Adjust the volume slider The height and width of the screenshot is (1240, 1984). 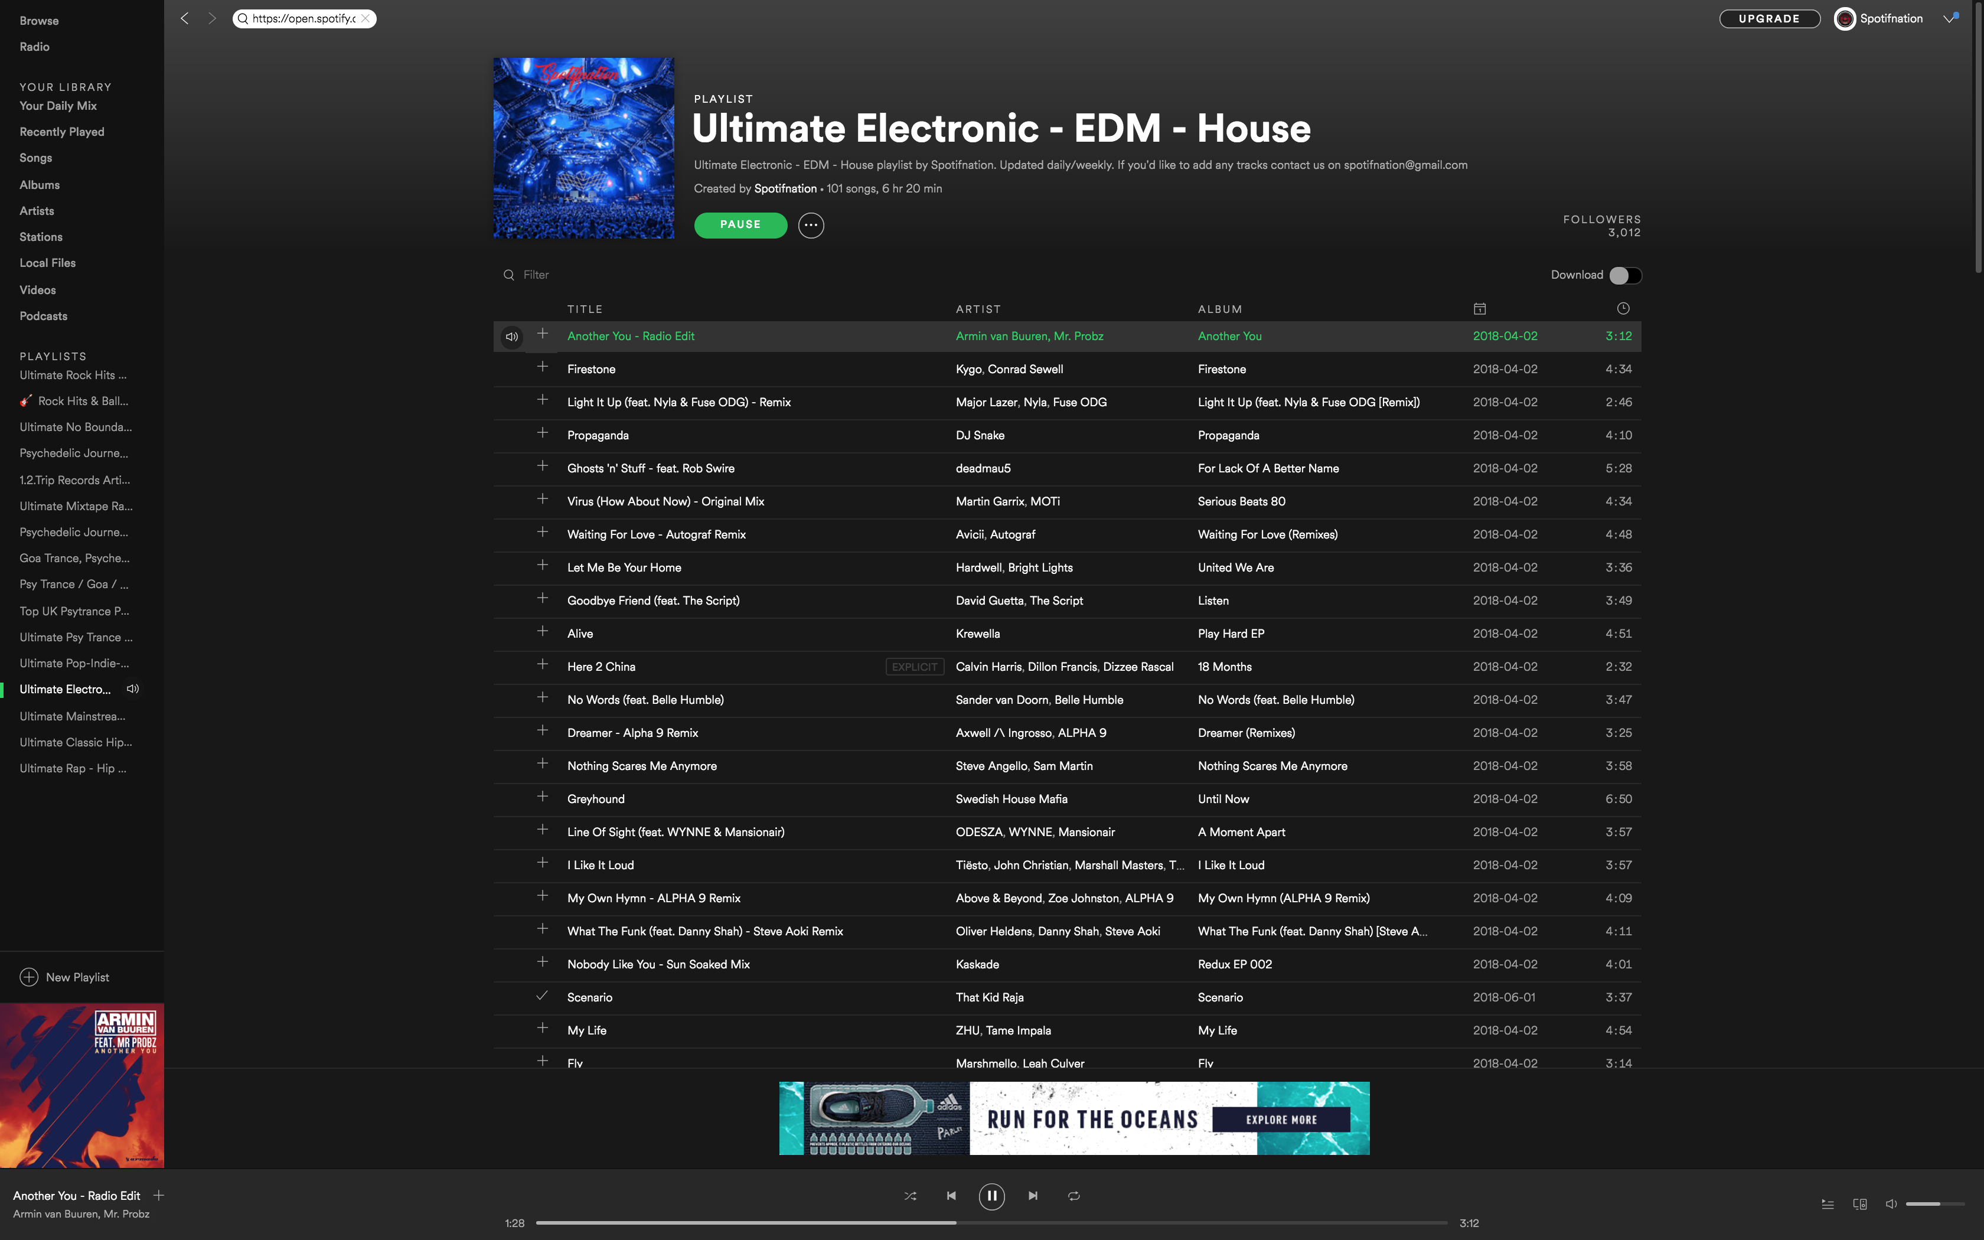[1934, 1204]
